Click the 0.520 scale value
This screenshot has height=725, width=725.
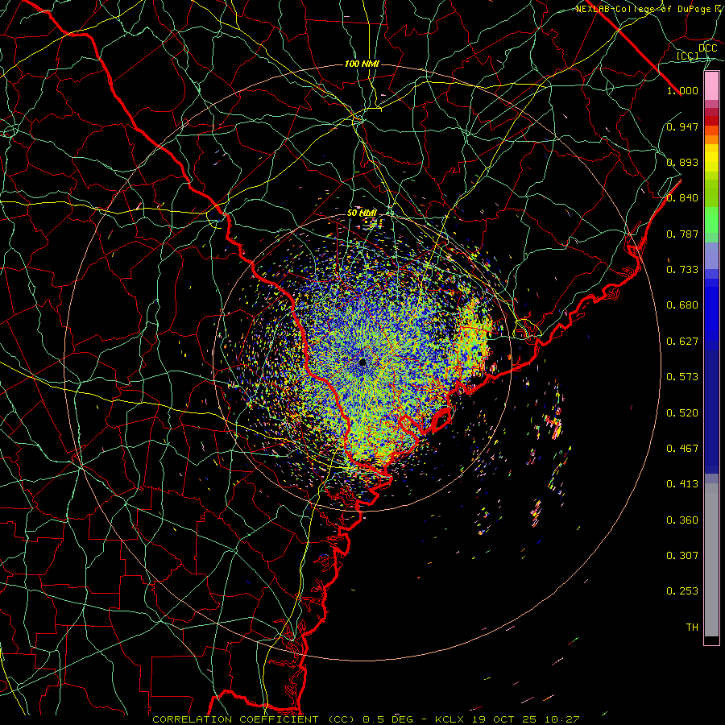click(x=682, y=413)
